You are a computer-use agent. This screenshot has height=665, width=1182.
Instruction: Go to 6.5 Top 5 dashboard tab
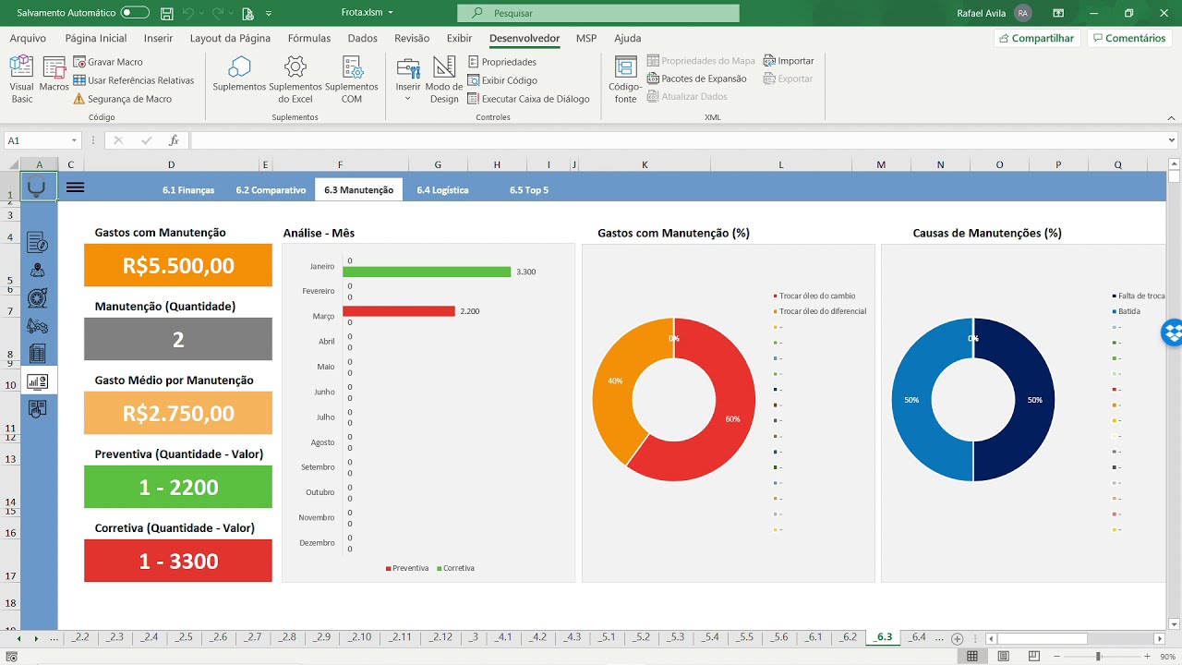click(x=529, y=190)
